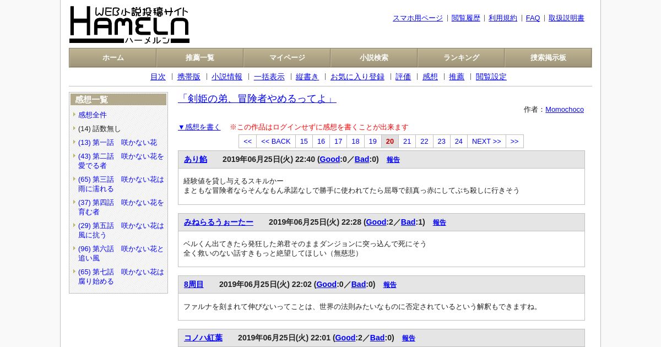Go to page 19
Viewport: 661px width, 347px height.
point(373,142)
